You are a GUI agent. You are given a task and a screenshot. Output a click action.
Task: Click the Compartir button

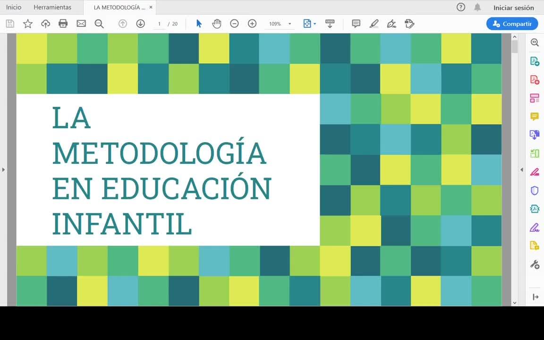point(512,24)
